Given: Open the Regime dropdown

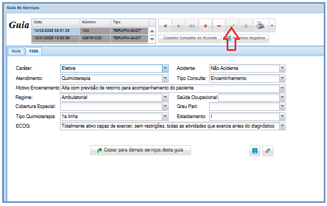Looking at the screenshot, I should [165, 97].
